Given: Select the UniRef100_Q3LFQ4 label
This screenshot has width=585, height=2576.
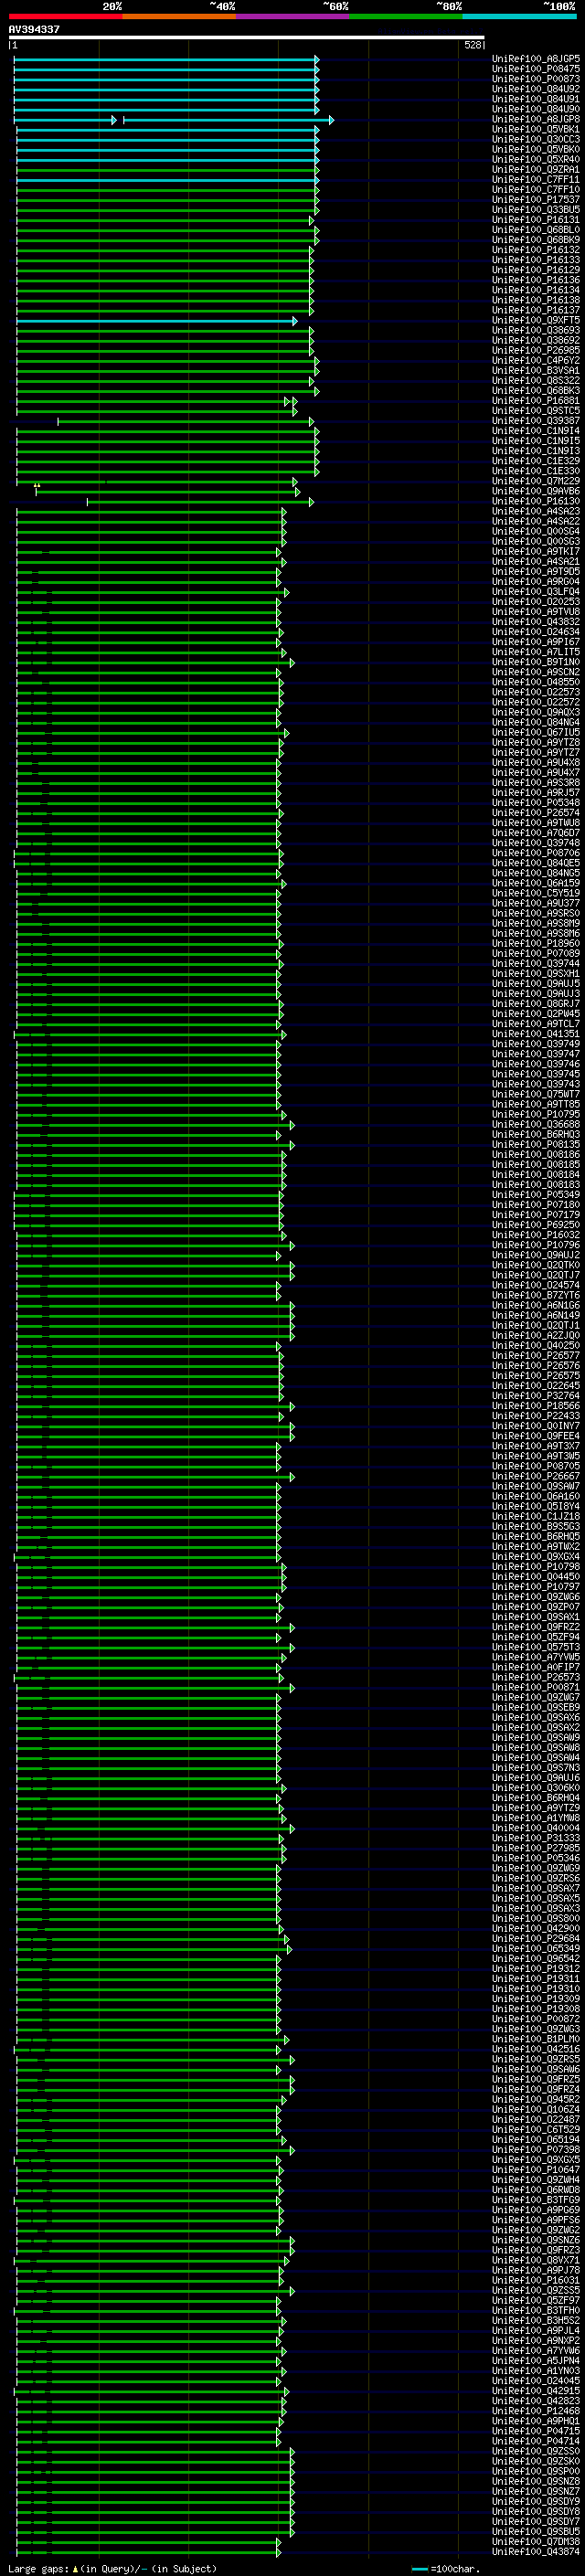Looking at the screenshot, I should (535, 591).
